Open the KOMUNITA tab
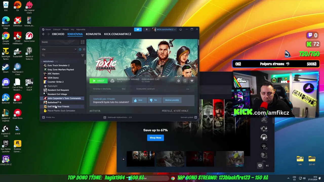The image size is (324, 182). (x=93, y=34)
